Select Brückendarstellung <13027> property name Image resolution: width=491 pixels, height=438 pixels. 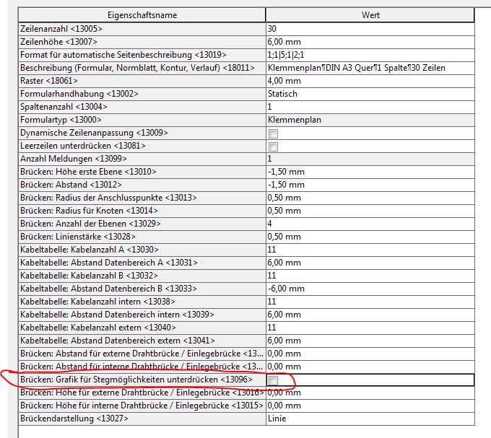tap(142, 419)
